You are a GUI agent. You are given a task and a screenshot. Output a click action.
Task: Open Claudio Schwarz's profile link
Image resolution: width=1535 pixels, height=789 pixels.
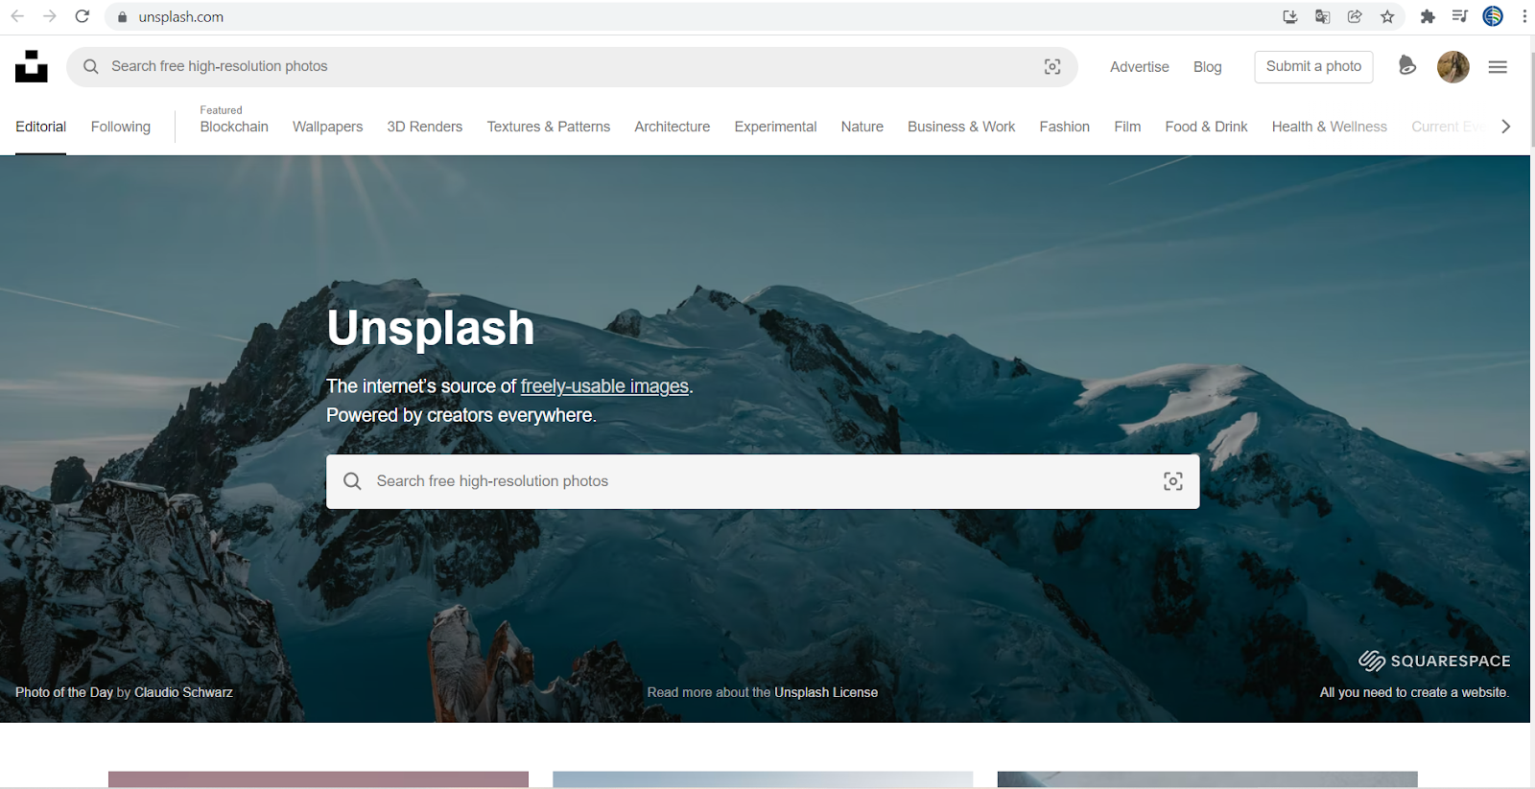point(183,692)
